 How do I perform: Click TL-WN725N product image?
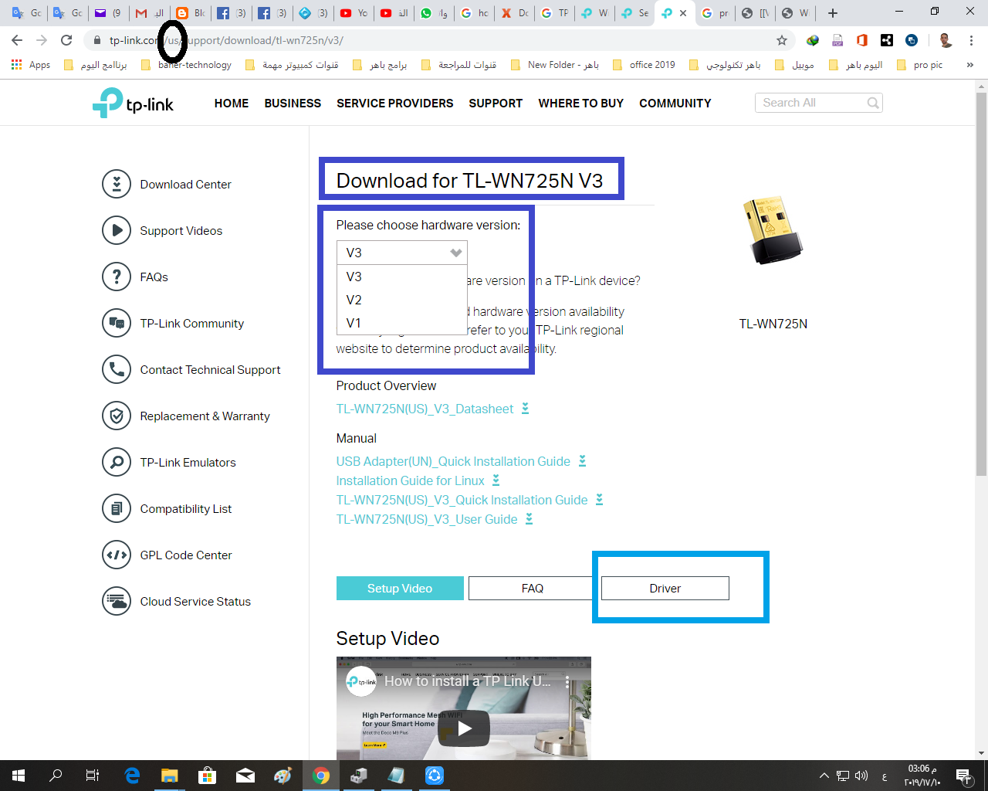point(773,229)
